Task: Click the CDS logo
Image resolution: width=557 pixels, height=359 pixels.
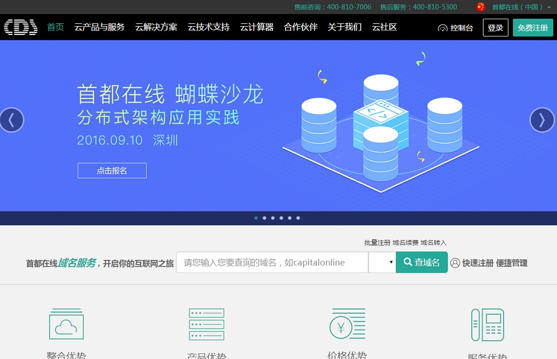Action: 21,27
